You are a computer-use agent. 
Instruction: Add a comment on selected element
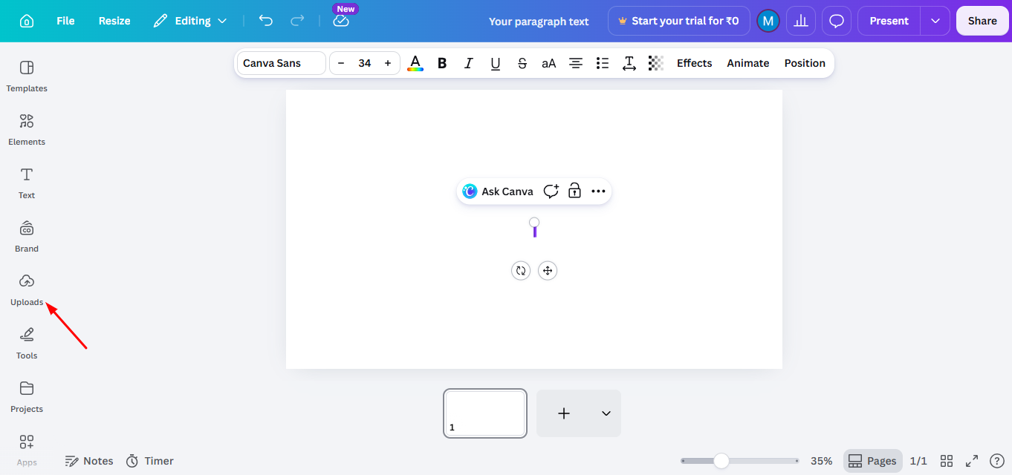click(x=551, y=191)
